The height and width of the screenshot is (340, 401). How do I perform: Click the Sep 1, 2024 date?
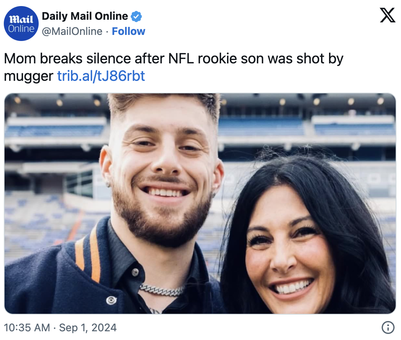coord(88,327)
